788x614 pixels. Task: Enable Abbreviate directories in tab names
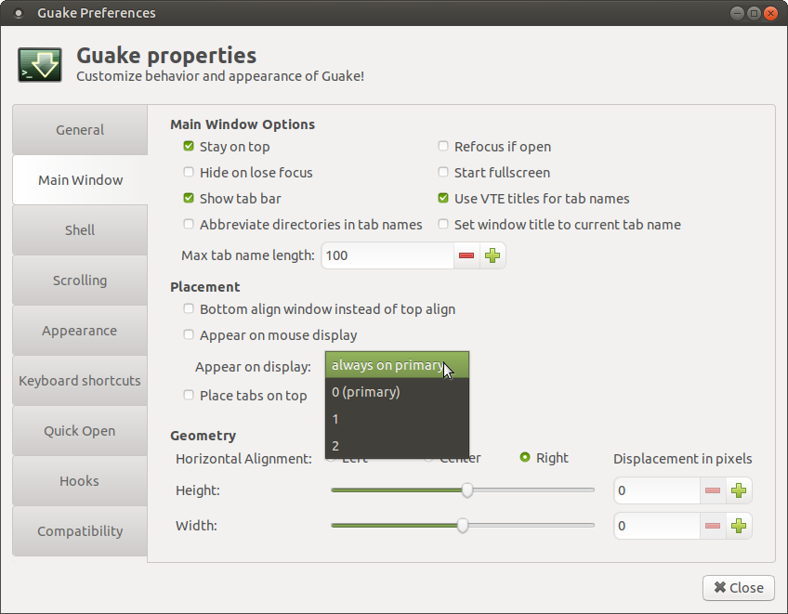coord(189,224)
